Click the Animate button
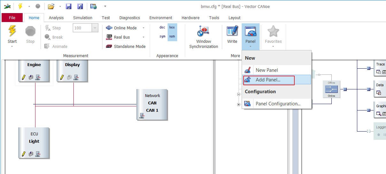Image resolution: width=386 pixels, height=174 pixels. coord(56,46)
